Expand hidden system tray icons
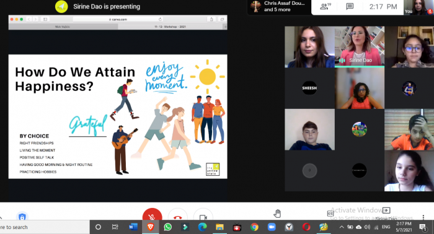This screenshot has width=434, height=234. (342, 227)
